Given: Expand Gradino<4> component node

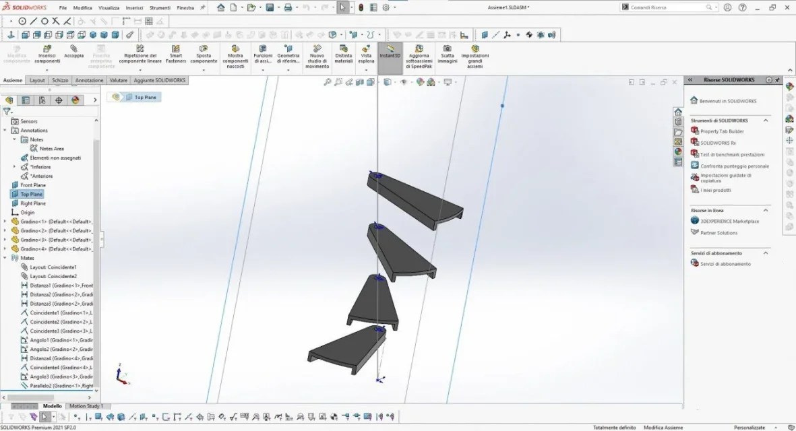Looking at the screenshot, I should 5,249.
